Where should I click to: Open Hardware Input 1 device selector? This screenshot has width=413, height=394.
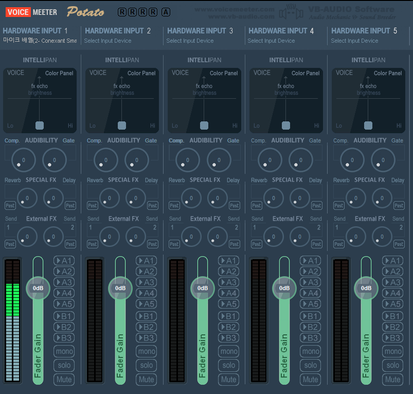[x=40, y=41]
